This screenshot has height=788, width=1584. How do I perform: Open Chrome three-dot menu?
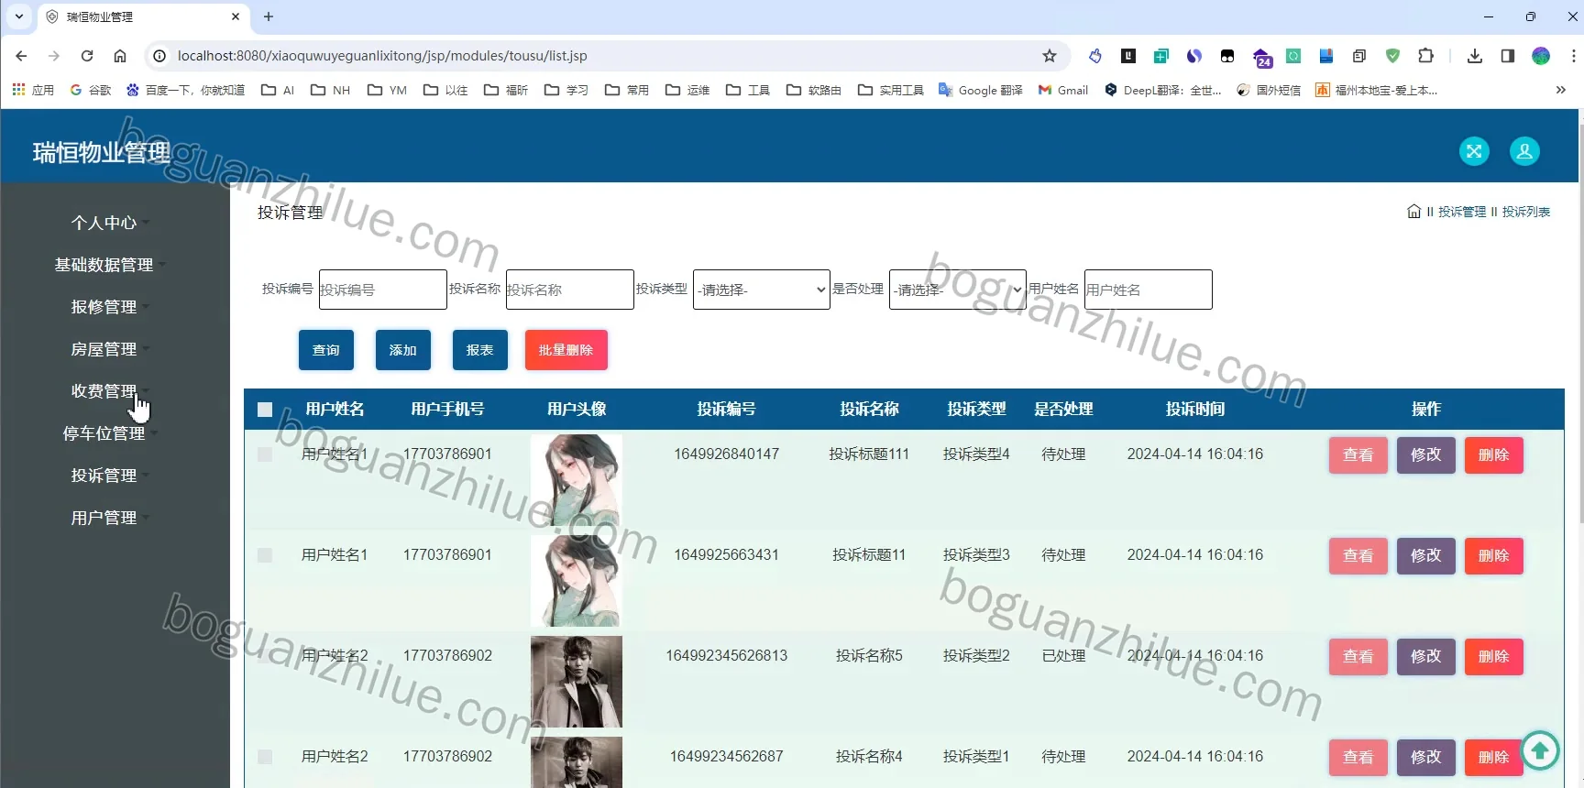click(x=1573, y=56)
